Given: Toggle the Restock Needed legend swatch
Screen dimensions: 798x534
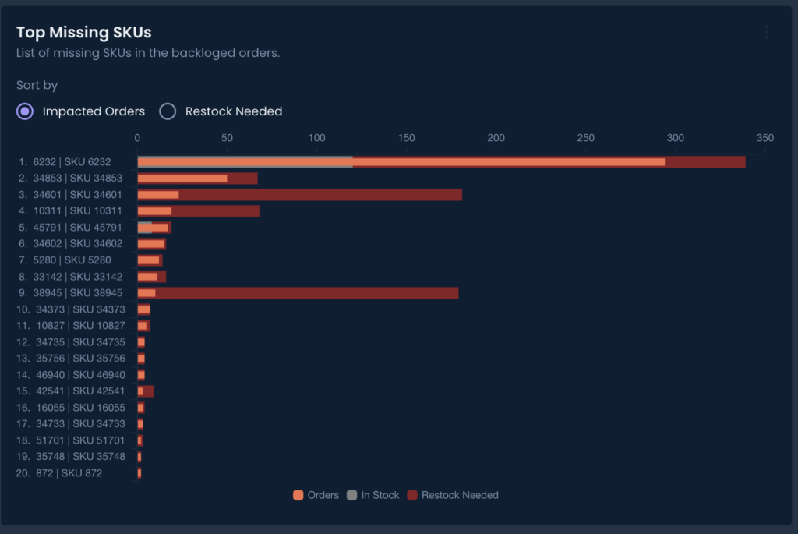Looking at the screenshot, I should point(412,495).
